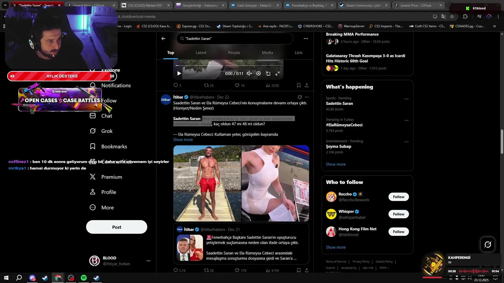The height and width of the screenshot is (283, 504).
Task: Open Windows Start menu
Action: coord(6,278)
